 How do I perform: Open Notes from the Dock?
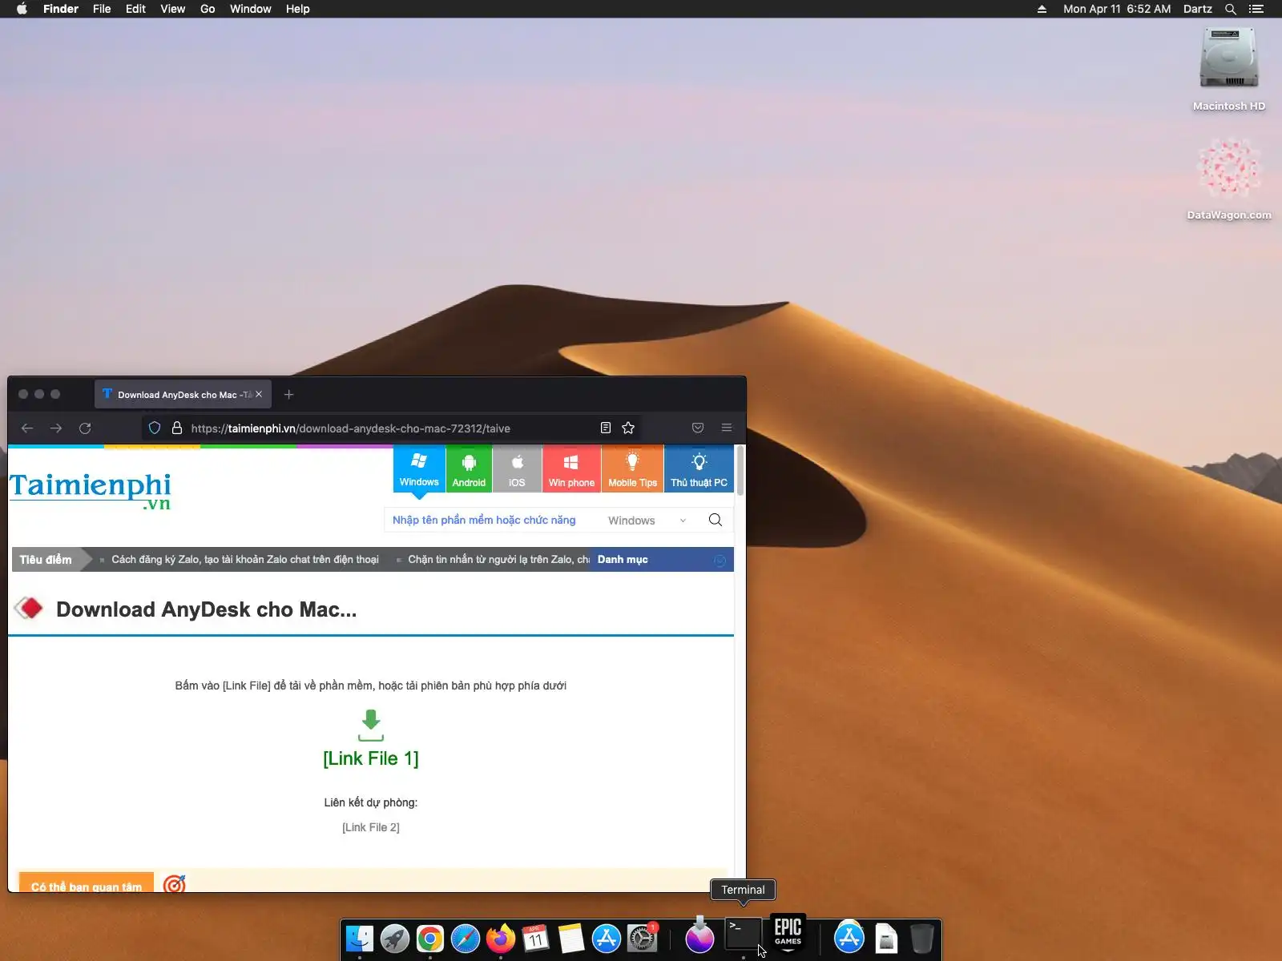(571, 939)
